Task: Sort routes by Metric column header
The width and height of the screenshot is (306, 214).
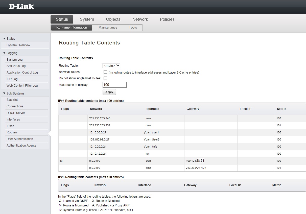Action: coord(281,109)
